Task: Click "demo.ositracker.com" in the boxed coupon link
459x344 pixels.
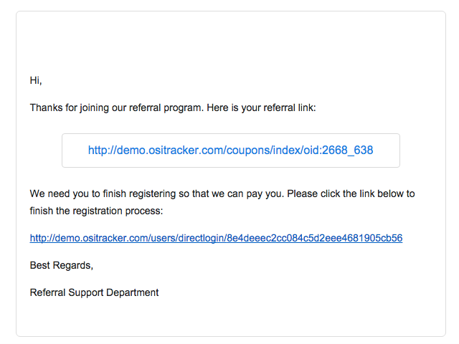Action: [x=170, y=150]
